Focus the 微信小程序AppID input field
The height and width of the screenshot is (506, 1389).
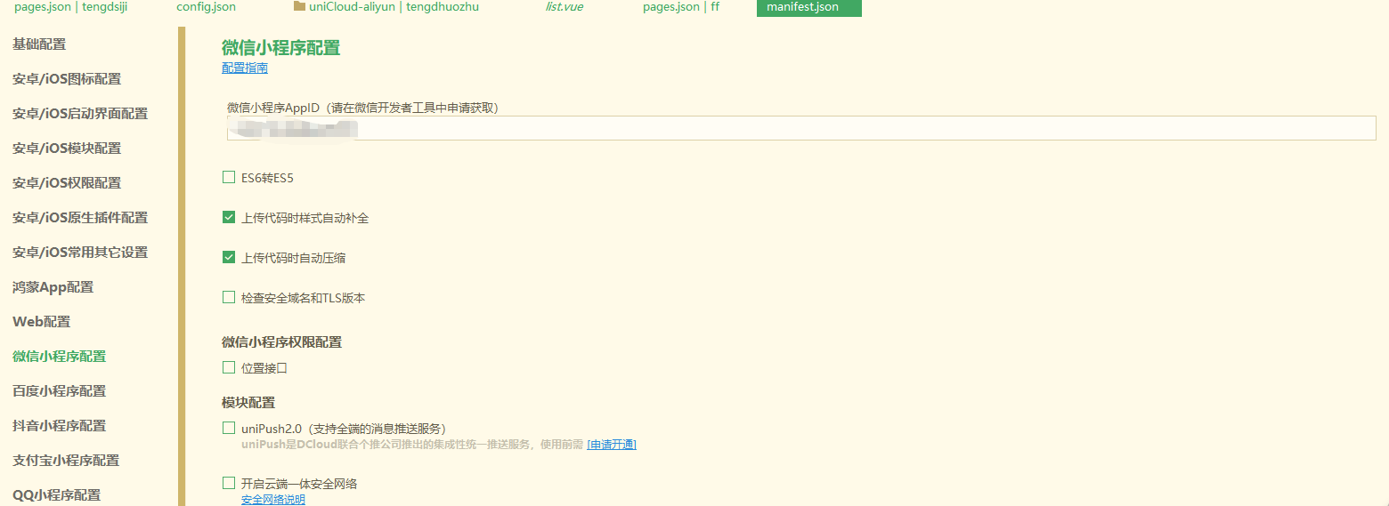pos(801,128)
